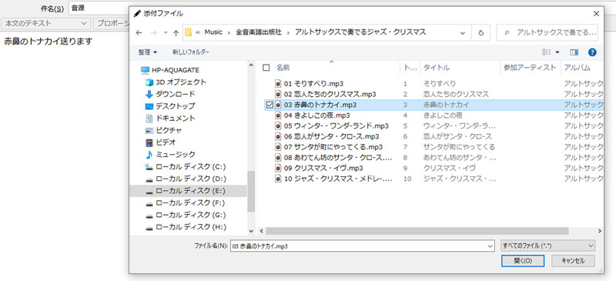The width and height of the screenshot is (616, 281).
Task: Click the search box in the file dialog
Action: 547,32
